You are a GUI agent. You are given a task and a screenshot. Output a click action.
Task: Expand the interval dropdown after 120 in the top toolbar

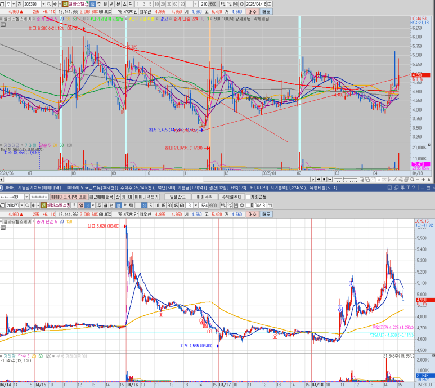pos(195,4)
